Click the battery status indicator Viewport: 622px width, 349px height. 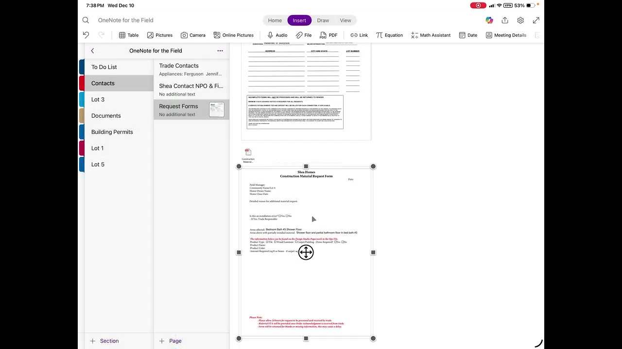(531, 5)
